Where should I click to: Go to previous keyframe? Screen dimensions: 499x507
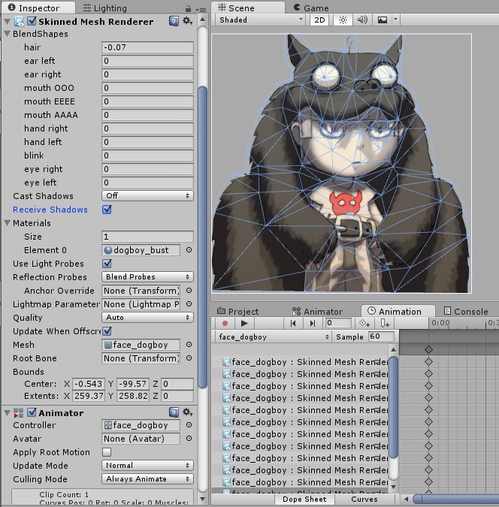click(293, 323)
